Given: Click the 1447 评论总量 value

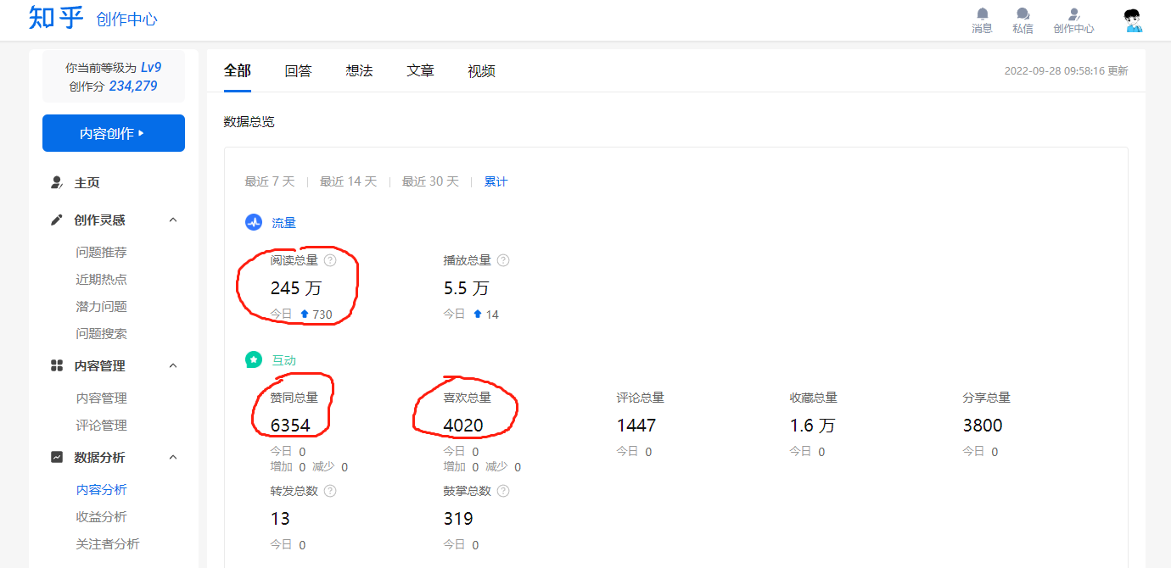Looking at the screenshot, I should [636, 425].
